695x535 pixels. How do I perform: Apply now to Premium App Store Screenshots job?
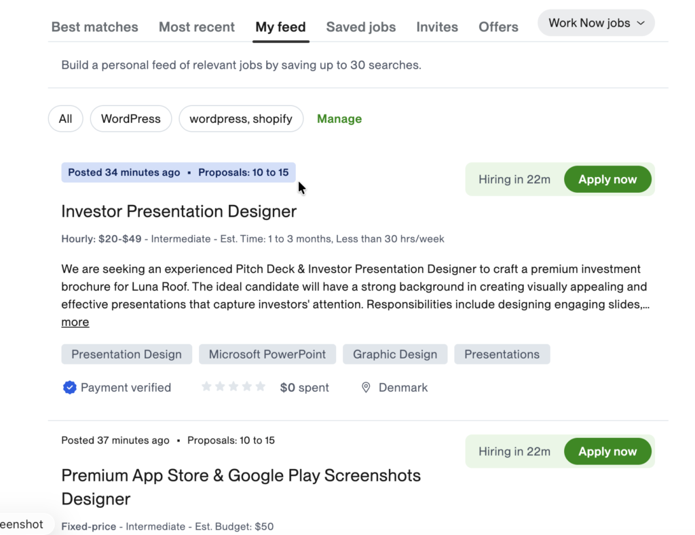[607, 451]
